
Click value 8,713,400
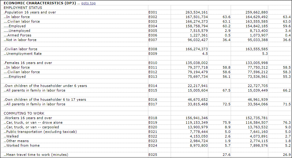coord(259,31)
